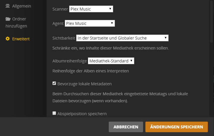214x136 pixels.
Task: Expand the Agent dropdown list
Action: click(x=90, y=23)
